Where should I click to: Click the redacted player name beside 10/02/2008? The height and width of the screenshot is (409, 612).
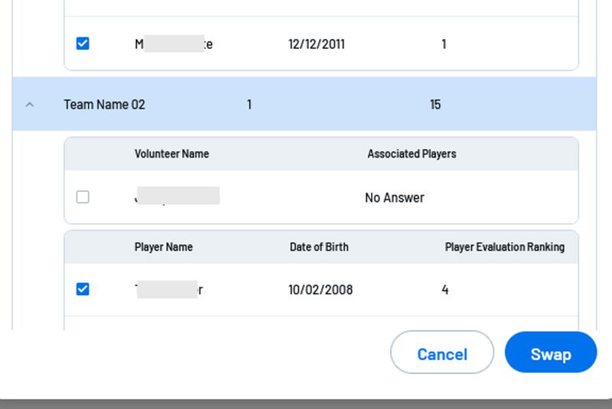(168, 290)
